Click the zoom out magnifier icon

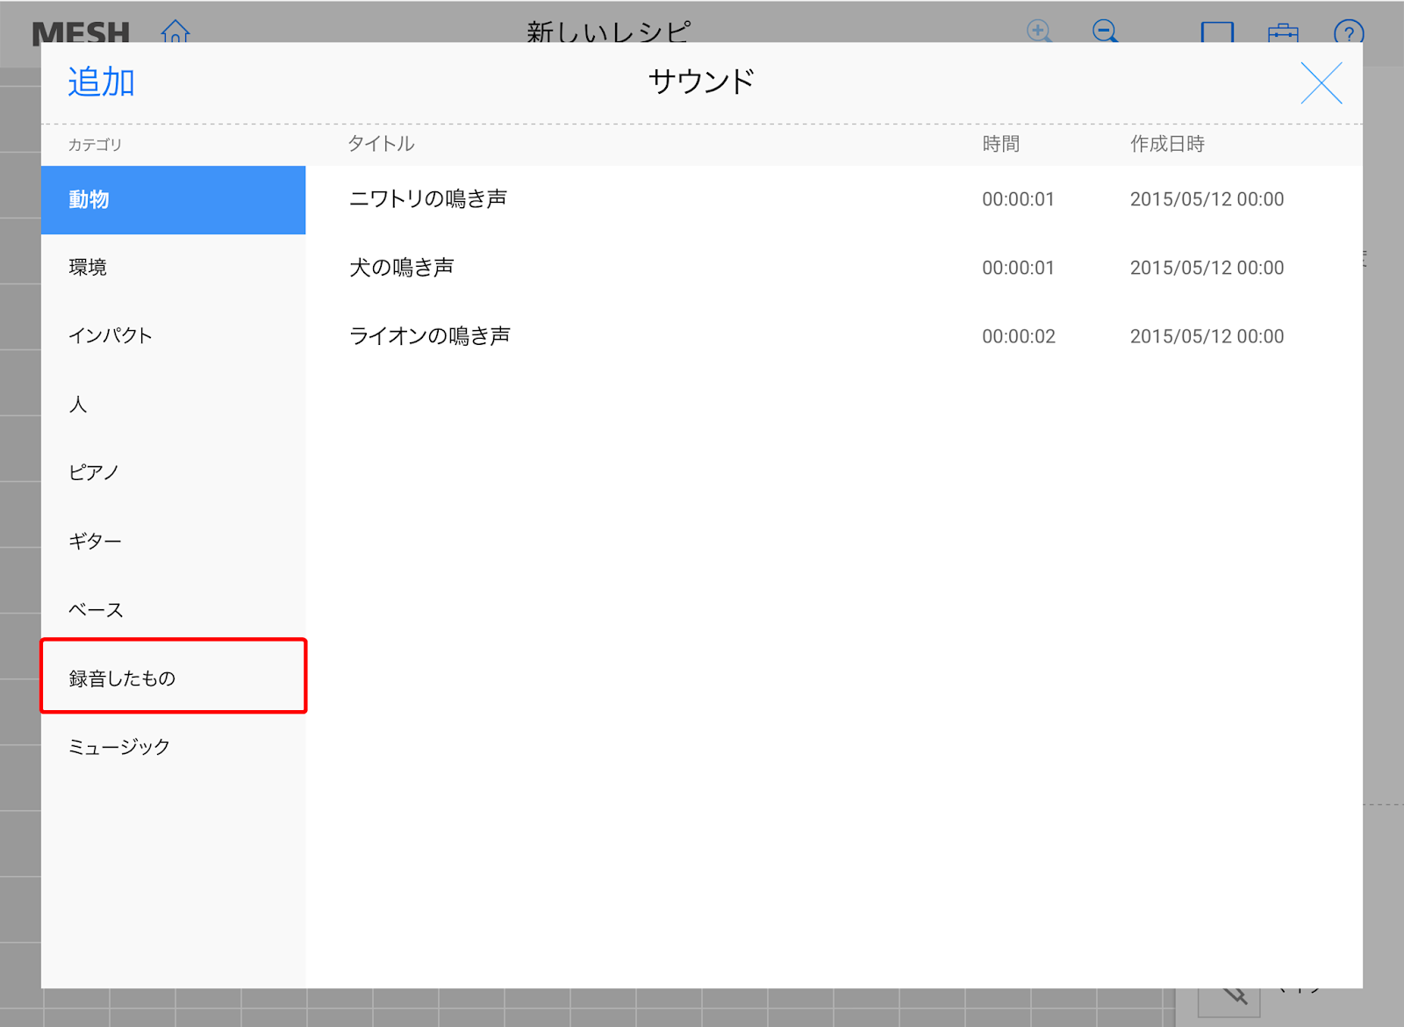click(x=1106, y=32)
